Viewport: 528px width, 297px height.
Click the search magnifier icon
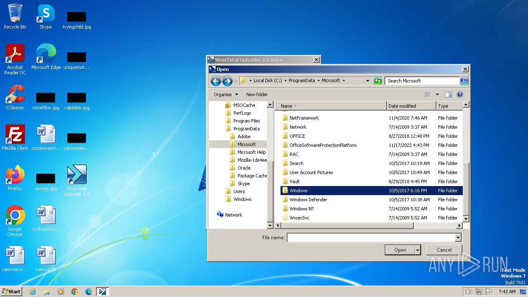[464, 81]
